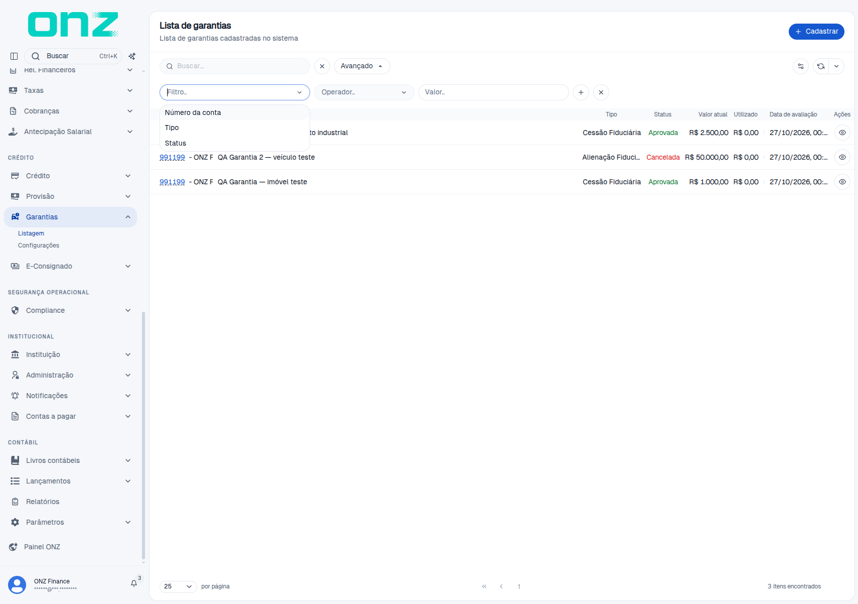The image size is (858, 604).
Task: View details of imóvel teste guarantee
Action: (x=842, y=182)
